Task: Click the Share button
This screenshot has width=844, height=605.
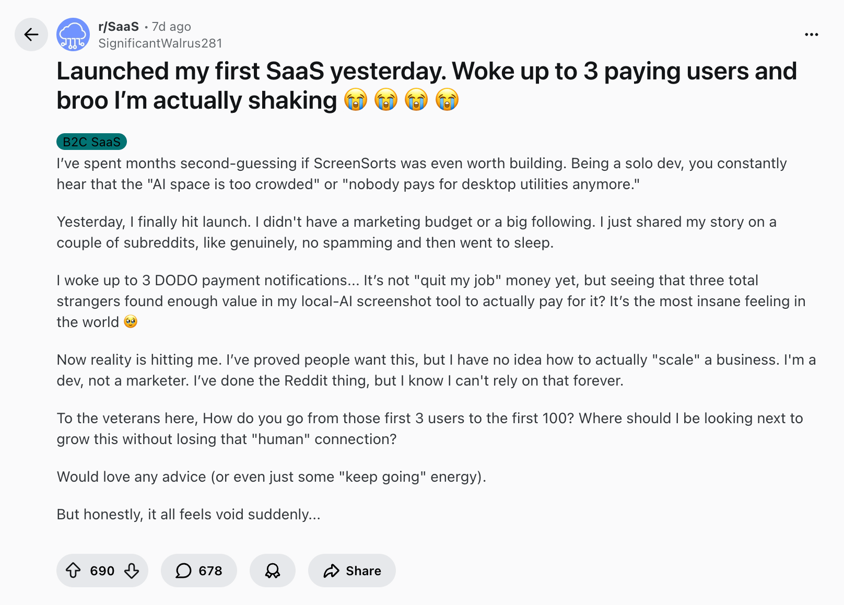Action: click(x=351, y=571)
